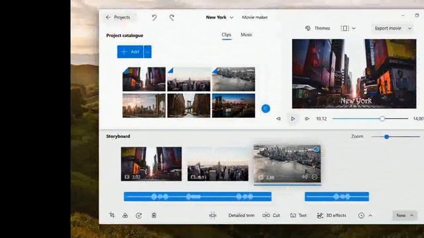424x238 pixels.
Task: Click the Cut tool
Action: coord(271,216)
